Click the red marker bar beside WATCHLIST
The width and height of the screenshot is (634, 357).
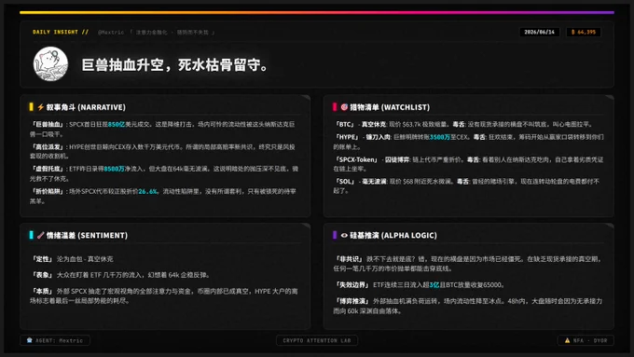(x=335, y=107)
